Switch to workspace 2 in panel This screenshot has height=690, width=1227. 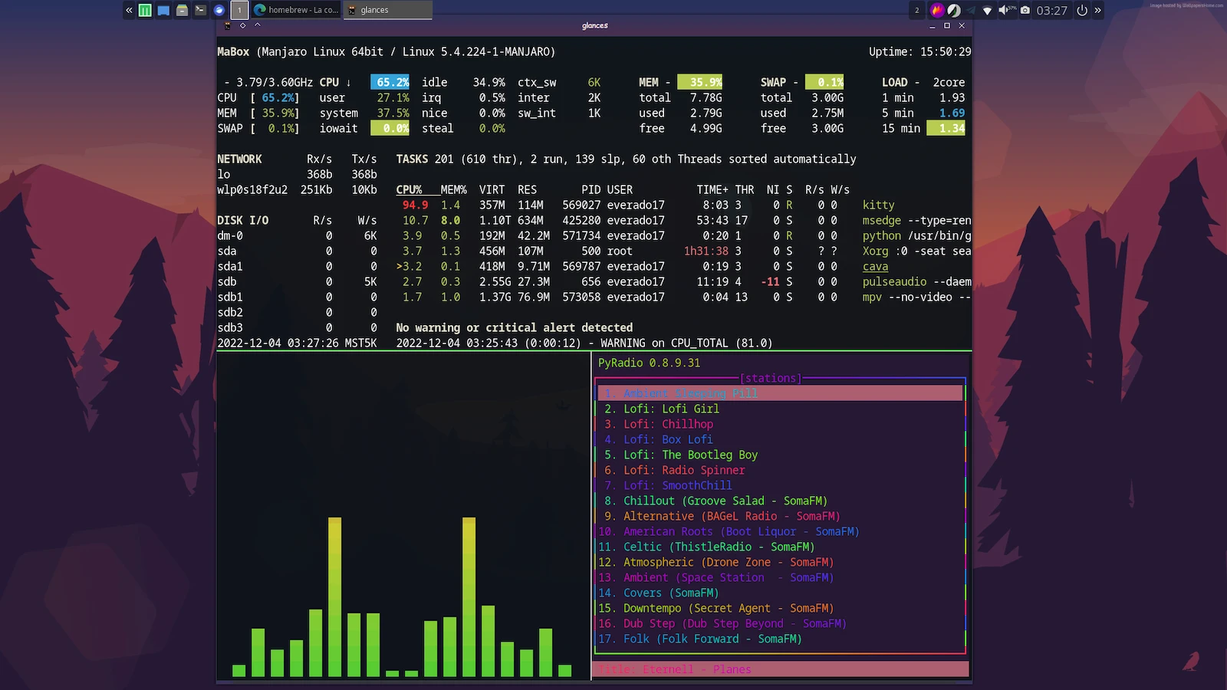tap(916, 10)
